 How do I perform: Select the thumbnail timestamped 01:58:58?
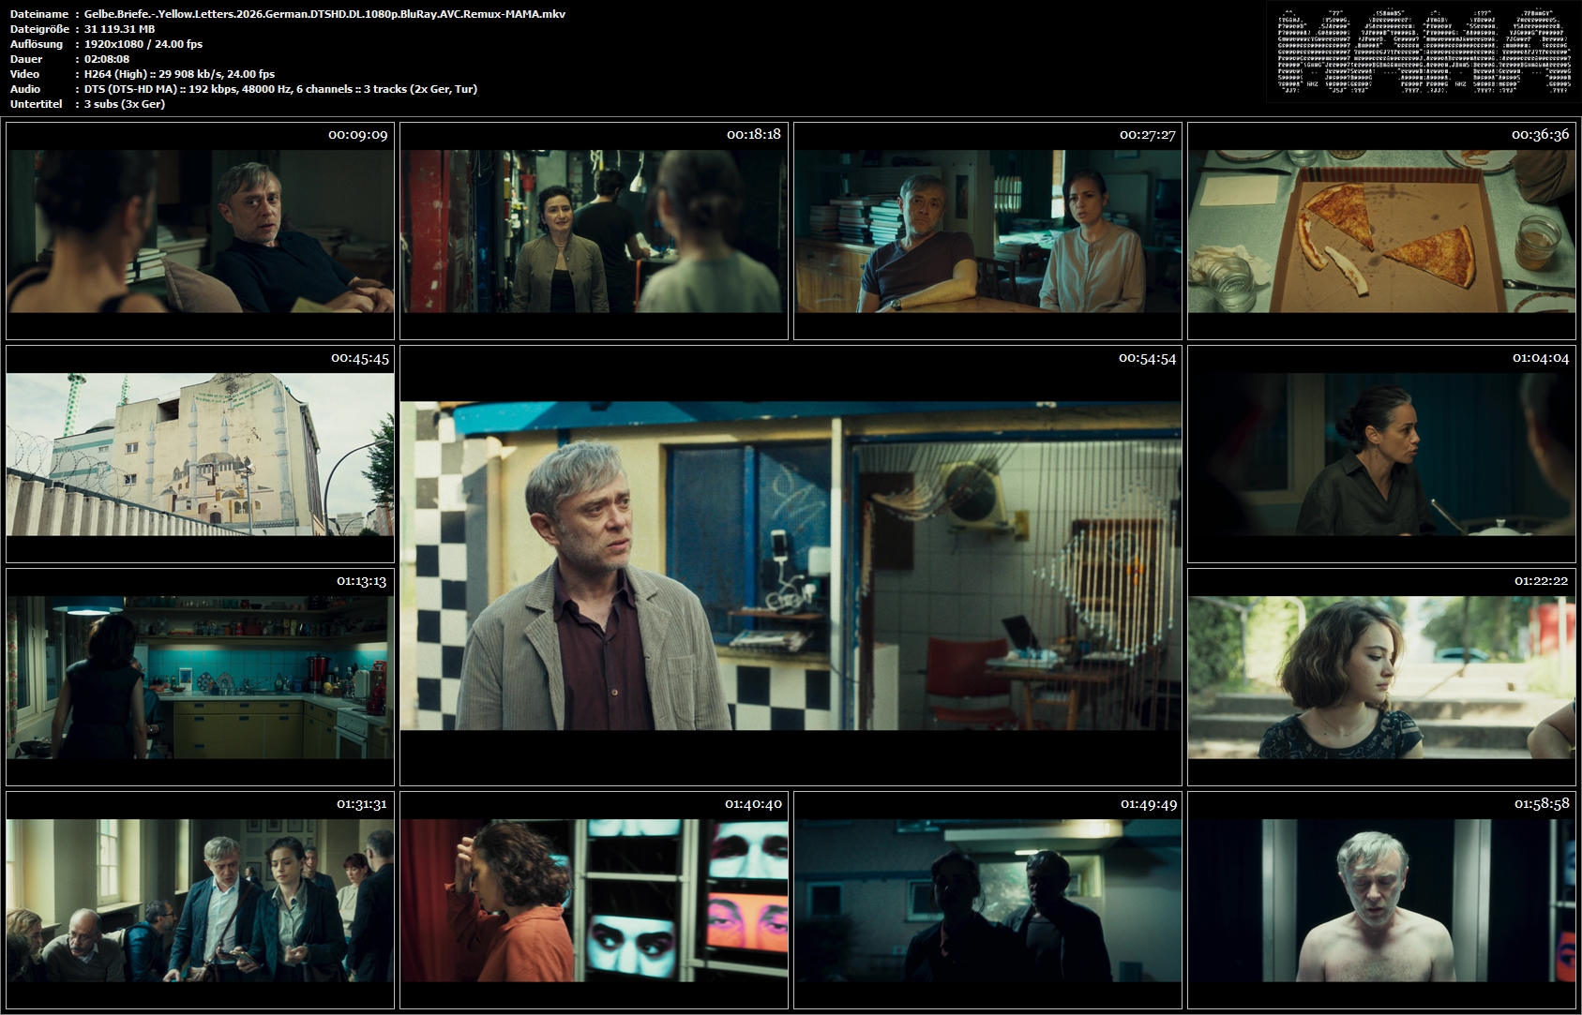1381,901
